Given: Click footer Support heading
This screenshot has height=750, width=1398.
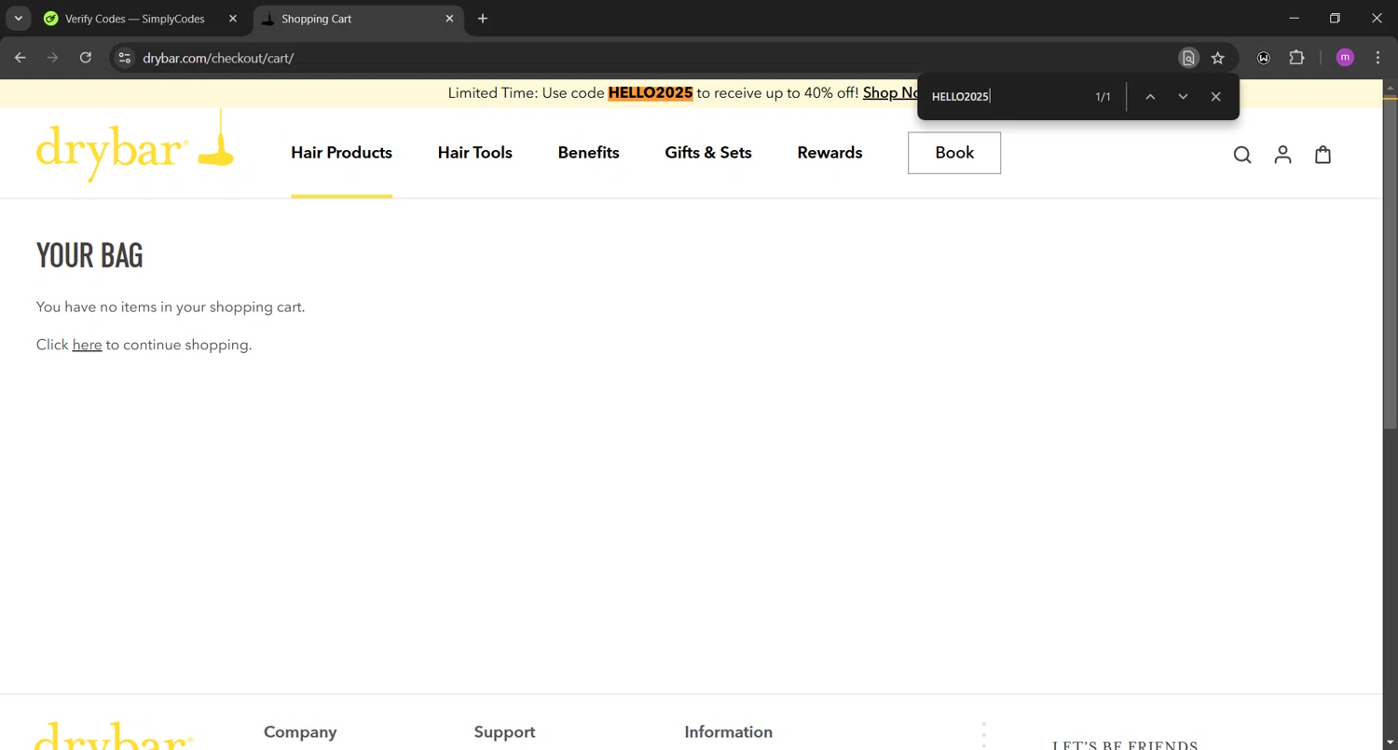Looking at the screenshot, I should point(504,732).
